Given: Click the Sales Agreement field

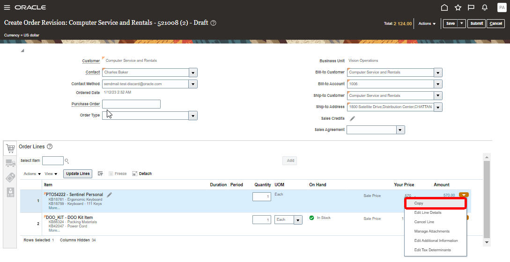Looking at the screenshot, I should 371,130.
